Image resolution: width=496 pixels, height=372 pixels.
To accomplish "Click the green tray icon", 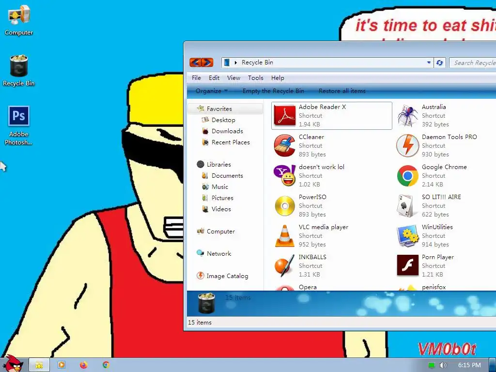I will (x=432, y=365).
